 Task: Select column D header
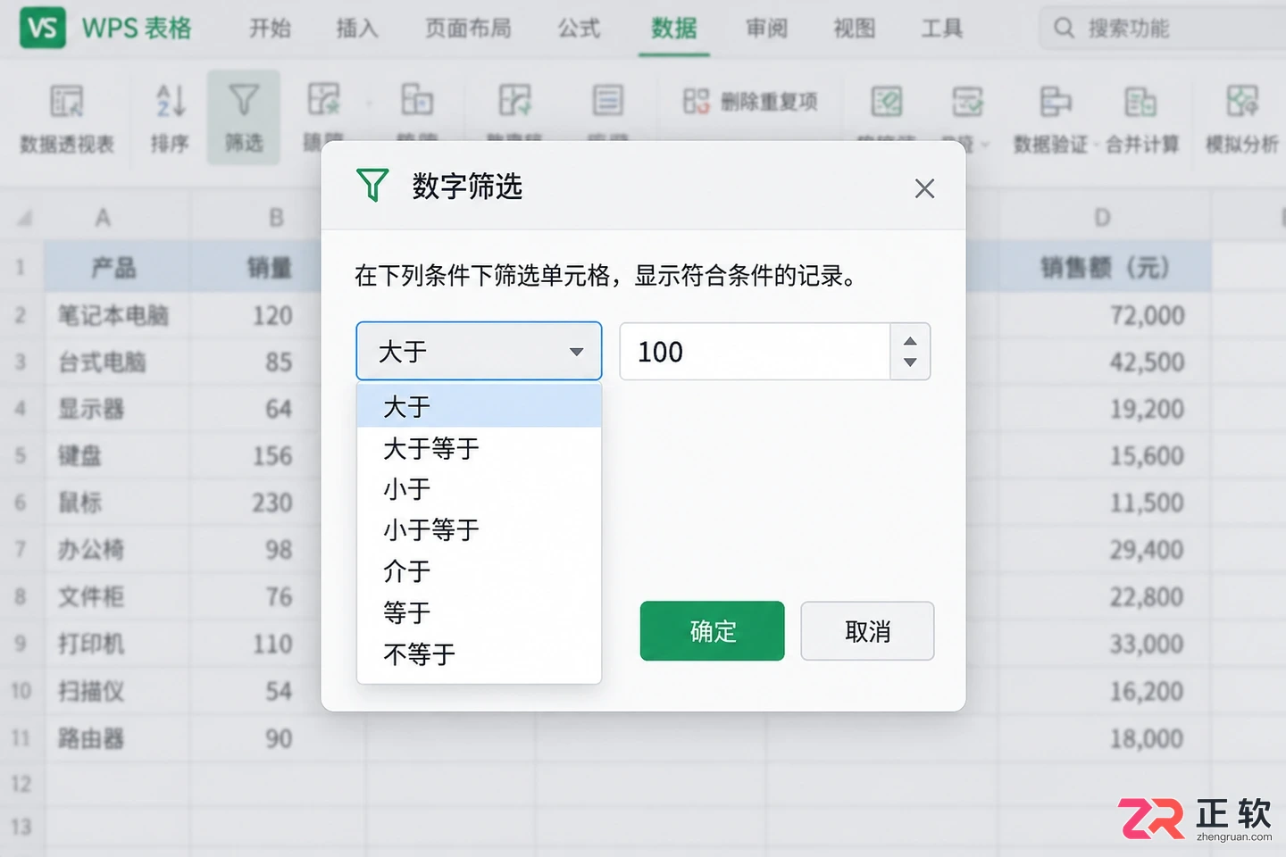1103,218
